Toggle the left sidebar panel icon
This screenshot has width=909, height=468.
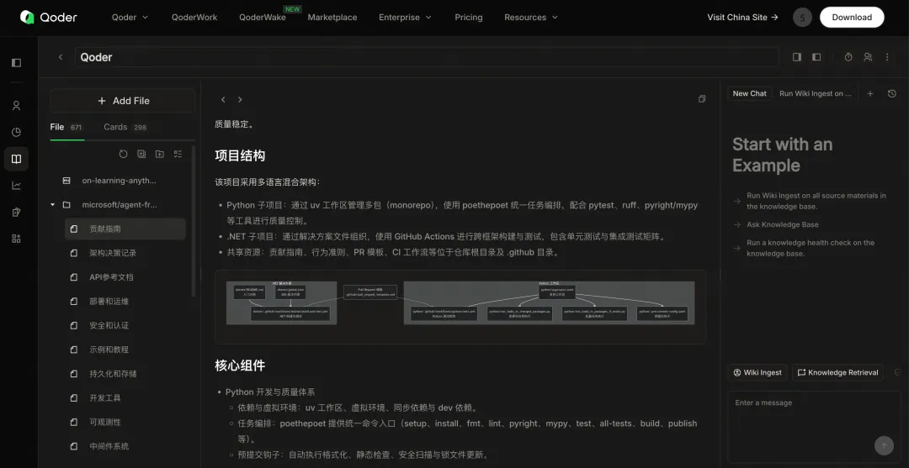[x=16, y=62]
